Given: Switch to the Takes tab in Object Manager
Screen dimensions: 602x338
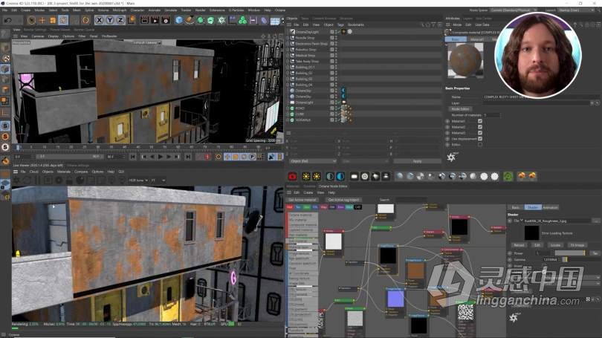Looking at the screenshot, I should 305,19.
